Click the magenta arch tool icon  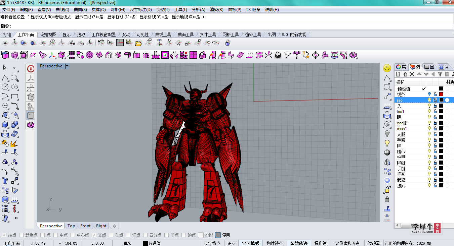(x=109, y=55)
